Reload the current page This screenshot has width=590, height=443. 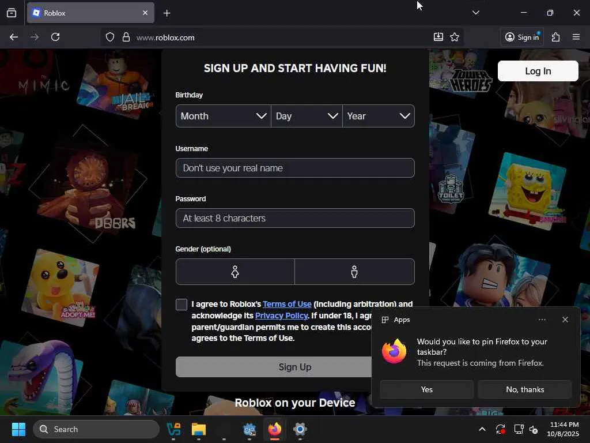click(x=55, y=37)
